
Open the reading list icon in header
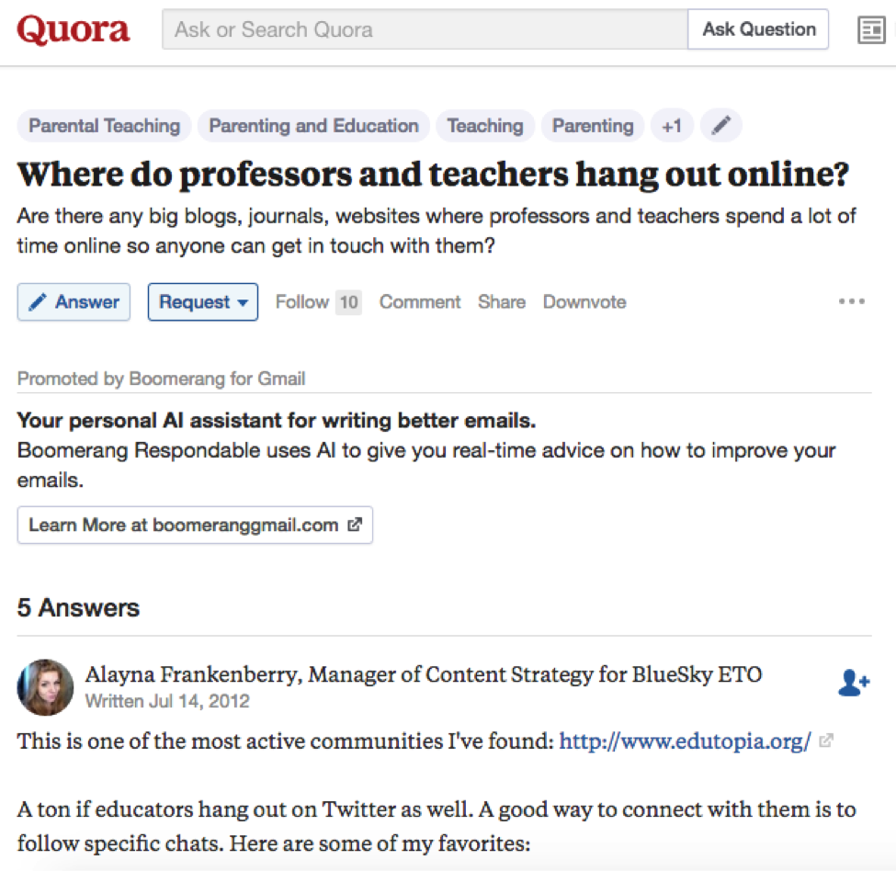pyautogui.click(x=871, y=29)
